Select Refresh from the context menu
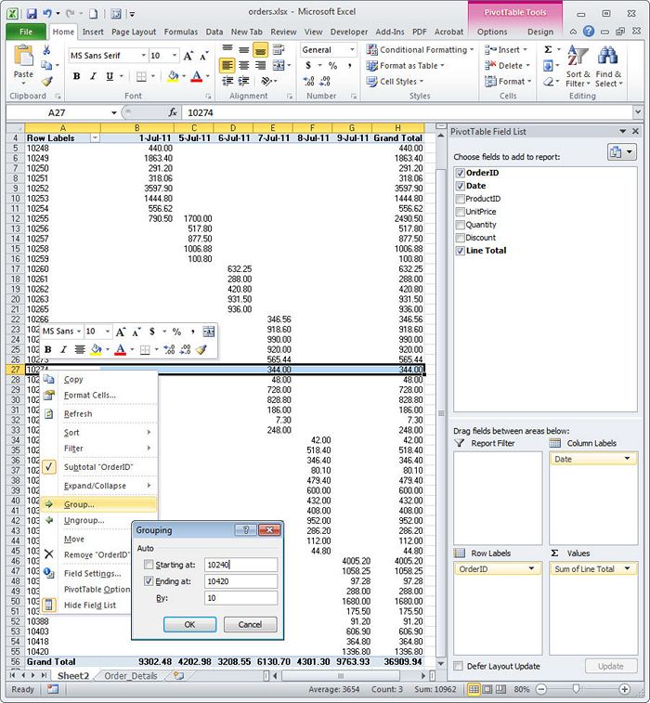Viewport: 650px width, 703px height. (x=78, y=414)
